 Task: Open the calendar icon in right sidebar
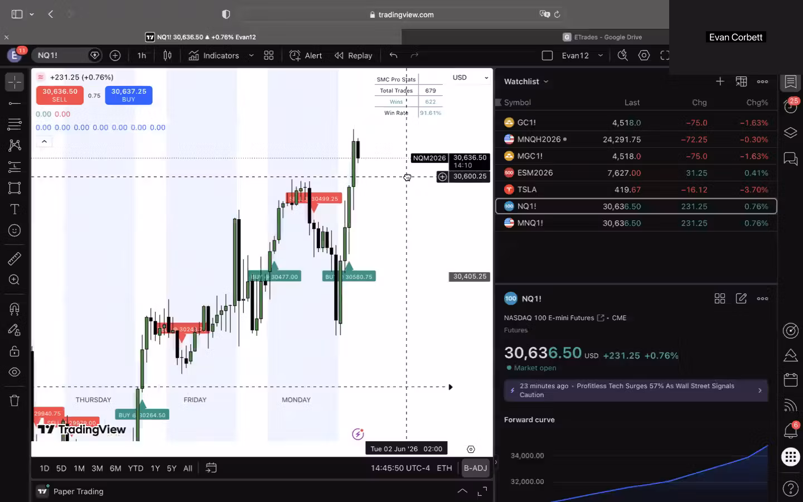click(791, 380)
